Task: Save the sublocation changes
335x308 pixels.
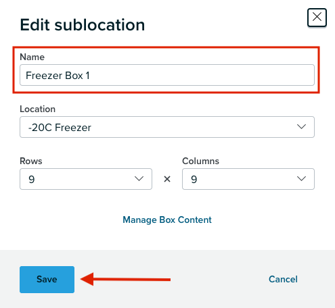Action: coord(47,280)
